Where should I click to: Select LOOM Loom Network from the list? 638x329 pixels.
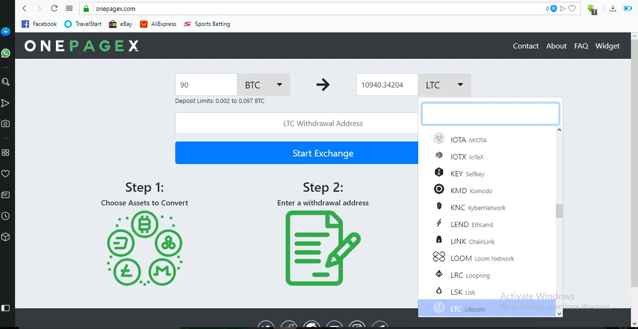tap(487, 259)
